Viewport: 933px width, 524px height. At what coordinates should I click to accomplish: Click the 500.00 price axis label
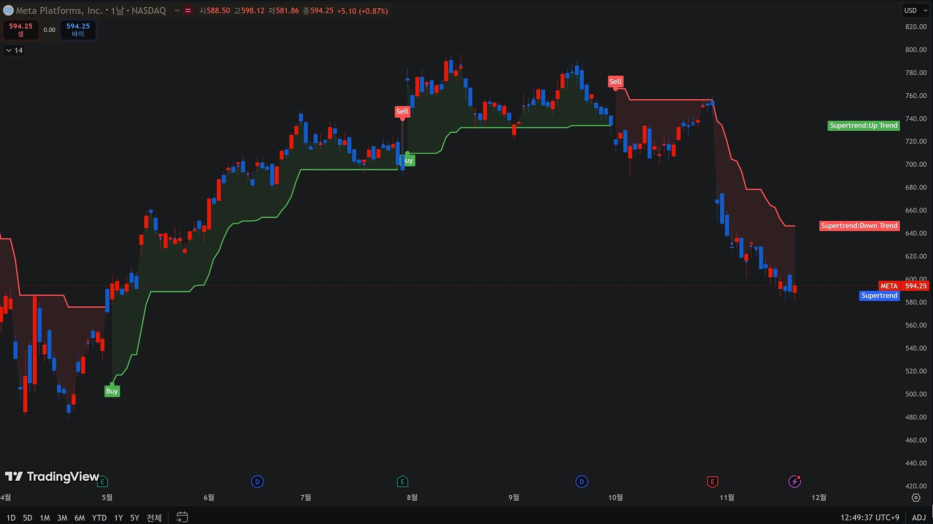coord(916,394)
